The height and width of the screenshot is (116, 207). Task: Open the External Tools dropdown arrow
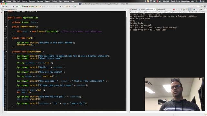27,6
